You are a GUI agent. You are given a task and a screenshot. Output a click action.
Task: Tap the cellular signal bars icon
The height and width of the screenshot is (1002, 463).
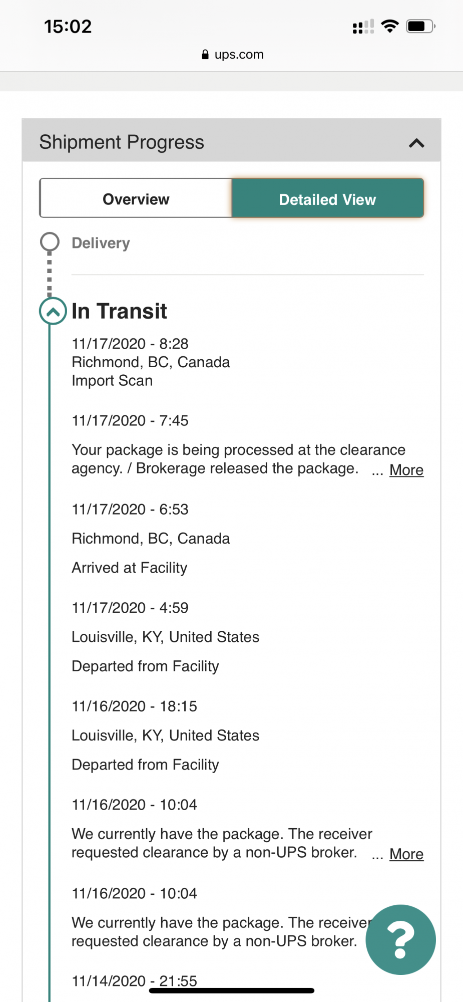363,27
